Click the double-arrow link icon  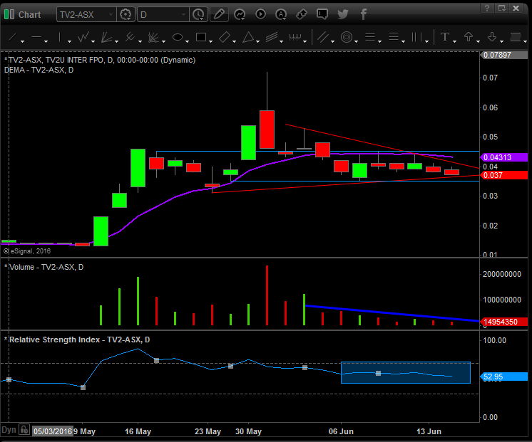click(301, 14)
